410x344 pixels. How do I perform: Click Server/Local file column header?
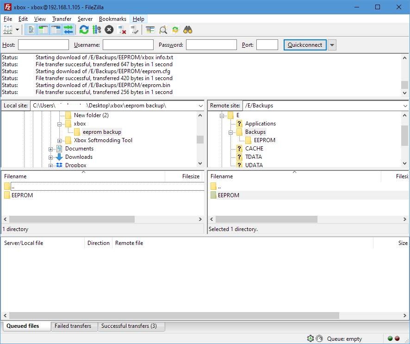pos(43,243)
